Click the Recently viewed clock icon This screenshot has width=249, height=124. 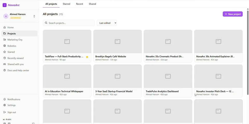click(x=5, y=58)
